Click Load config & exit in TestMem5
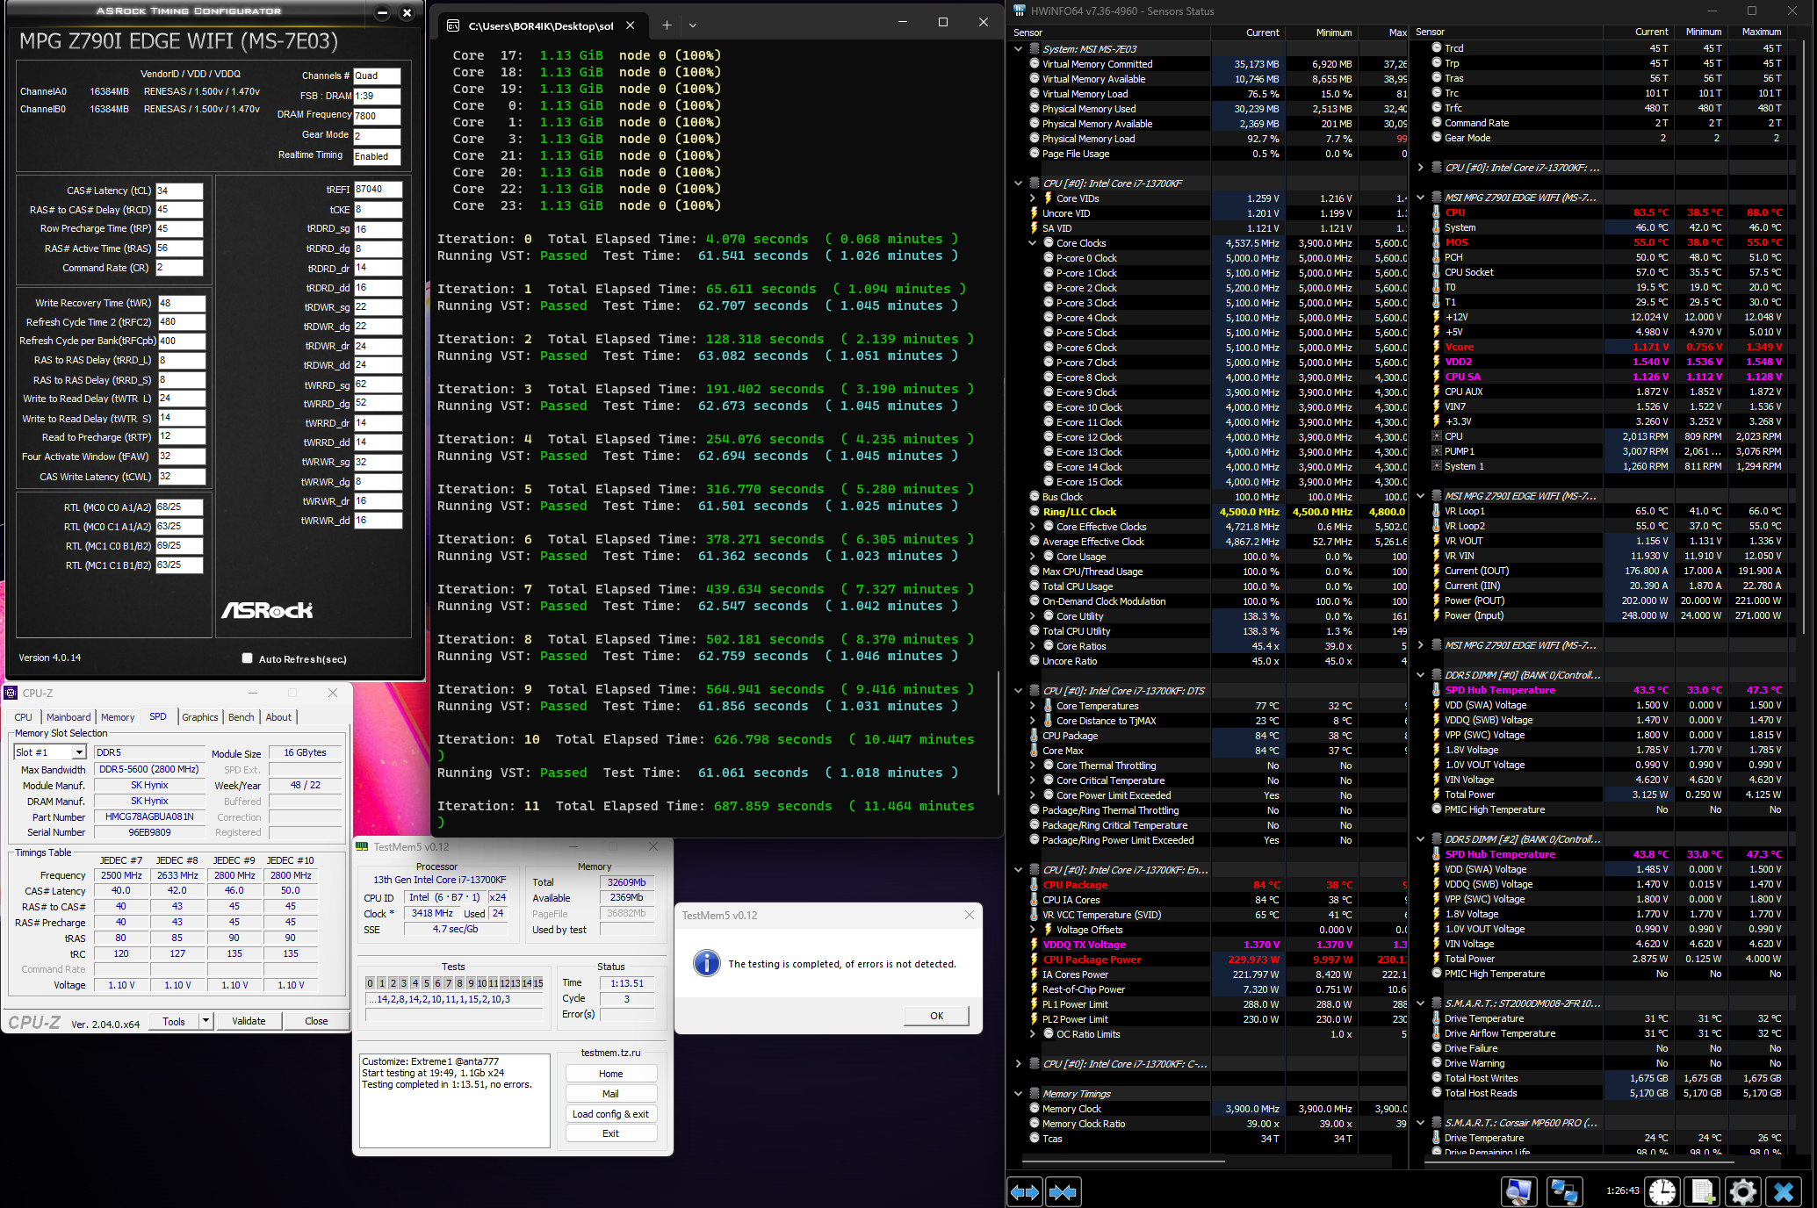Screen dimensions: 1817x1208 (610, 1114)
